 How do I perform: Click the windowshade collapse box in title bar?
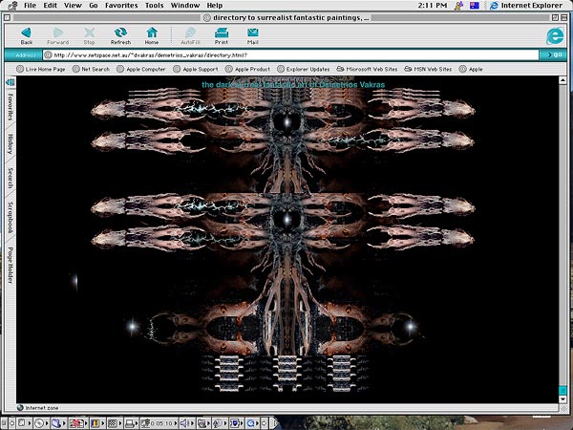click(x=564, y=17)
